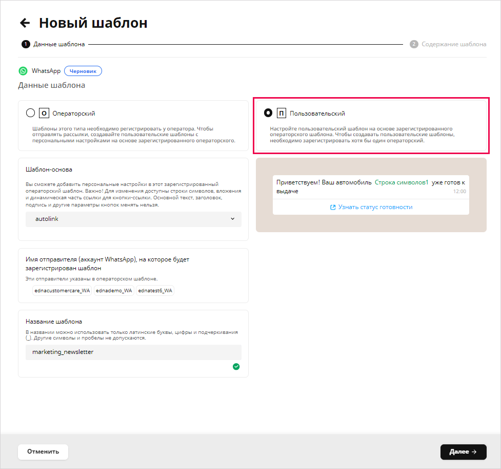Click the message text Приветствуем! Ваш автомобиль
Image resolution: width=501 pixels, height=469 pixels.
[x=324, y=182]
